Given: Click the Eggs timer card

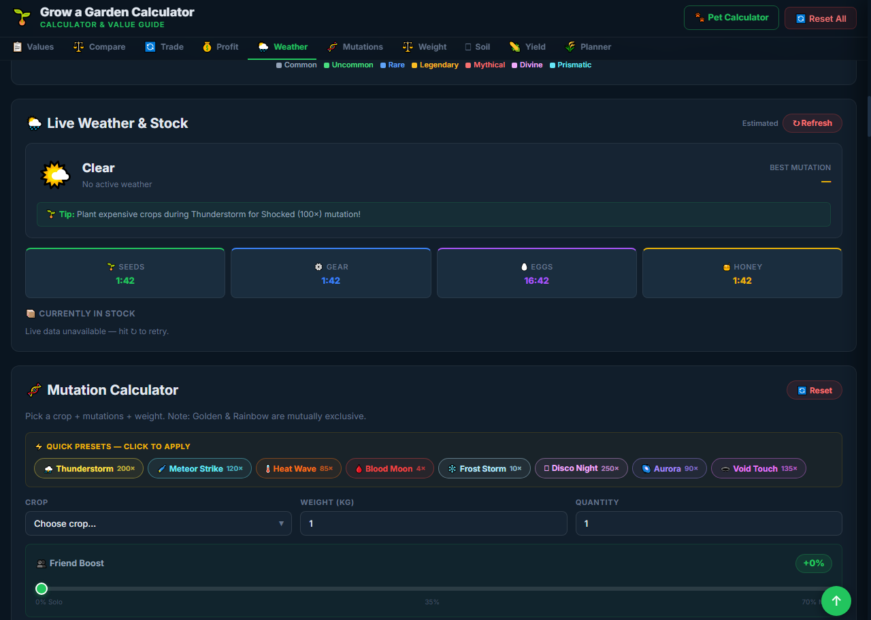Looking at the screenshot, I should pos(536,273).
